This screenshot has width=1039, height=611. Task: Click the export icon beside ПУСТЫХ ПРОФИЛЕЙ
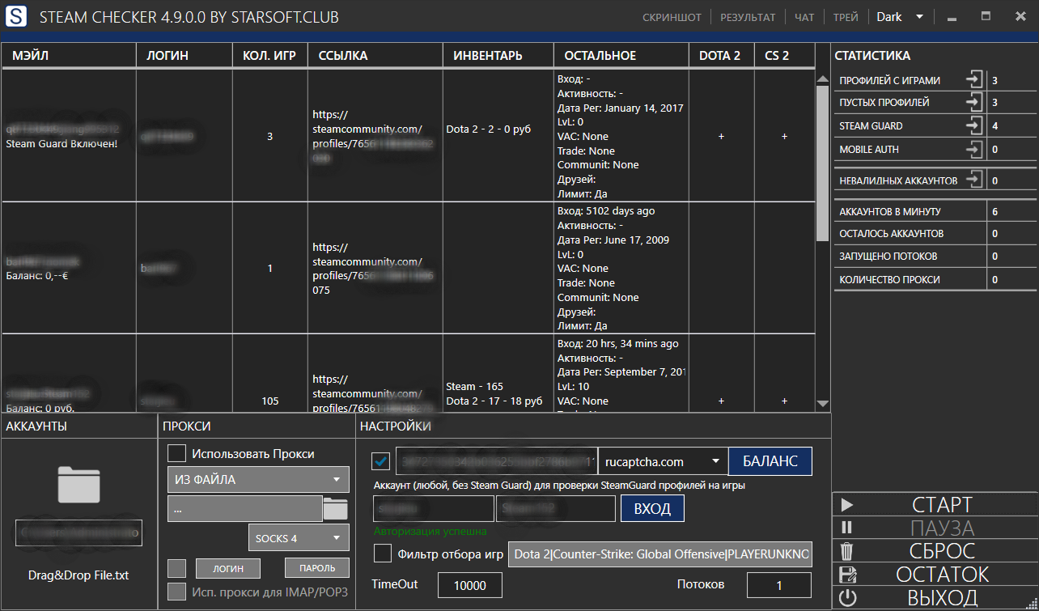pos(974,103)
